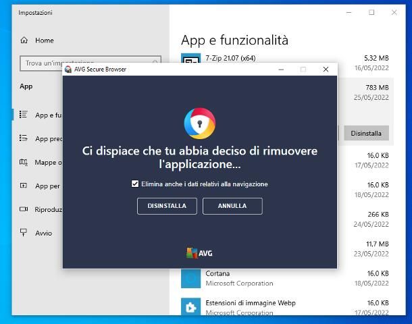The image size is (412, 324).
Task: Click the DISINSTALLA button in AVG dialog
Action: click(x=167, y=206)
